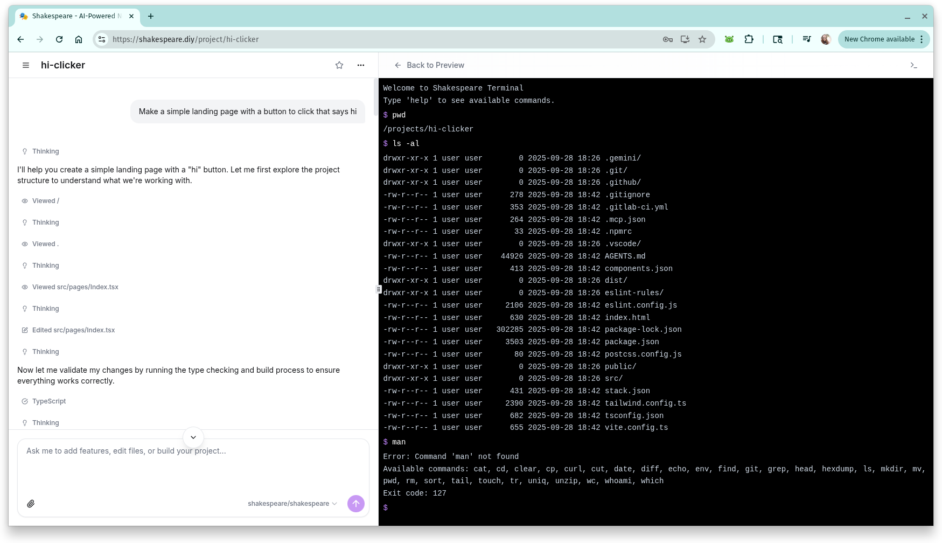This screenshot has width=942, height=543.
Task: Click the green robot extension icon
Action: click(x=729, y=39)
